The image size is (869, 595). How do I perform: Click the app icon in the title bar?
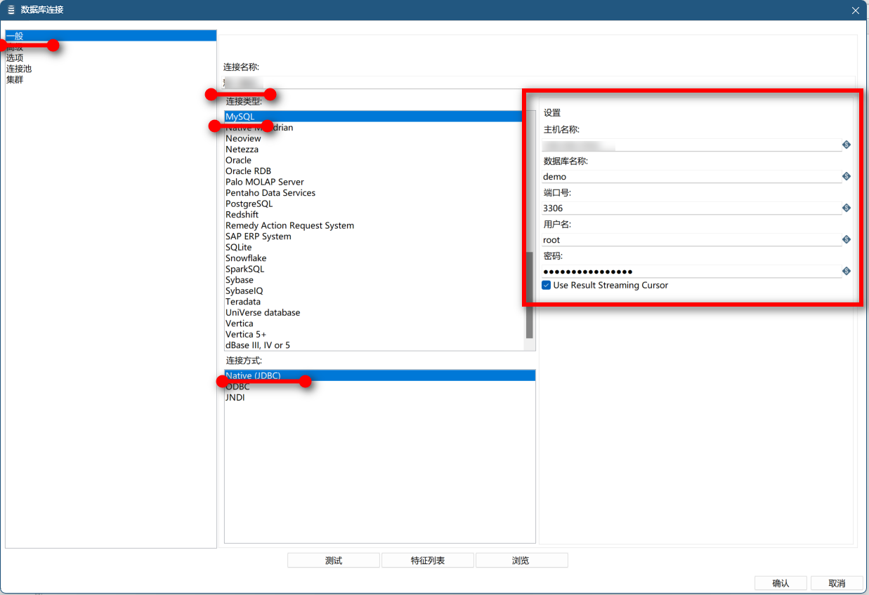click(x=11, y=10)
